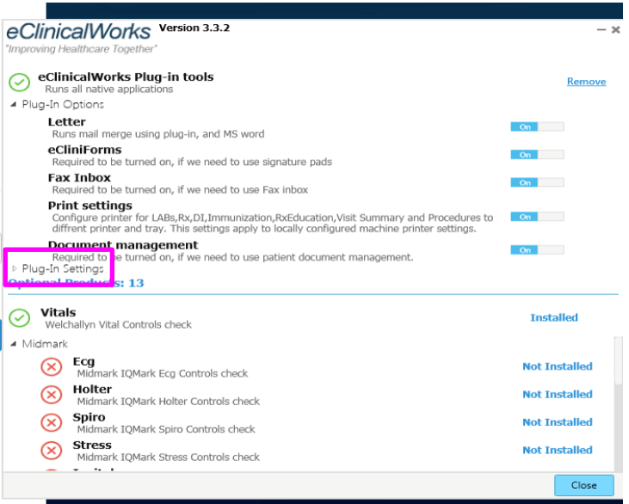The image size is (629, 504).
Task: Select the Print settings option title
Action: point(89,206)
